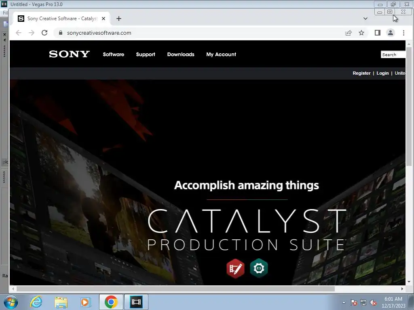The image size is (414, 310).
Task: Open the Chrome profile avatar
Action: [391, 33]
